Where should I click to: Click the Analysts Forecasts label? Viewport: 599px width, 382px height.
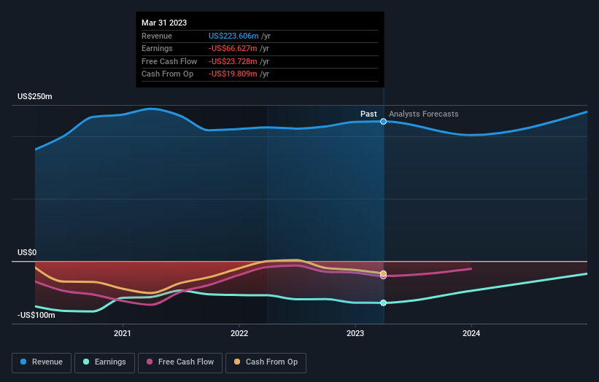tap(424, 114)
